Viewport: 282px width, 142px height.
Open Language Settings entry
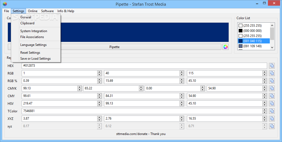(36, 45)
